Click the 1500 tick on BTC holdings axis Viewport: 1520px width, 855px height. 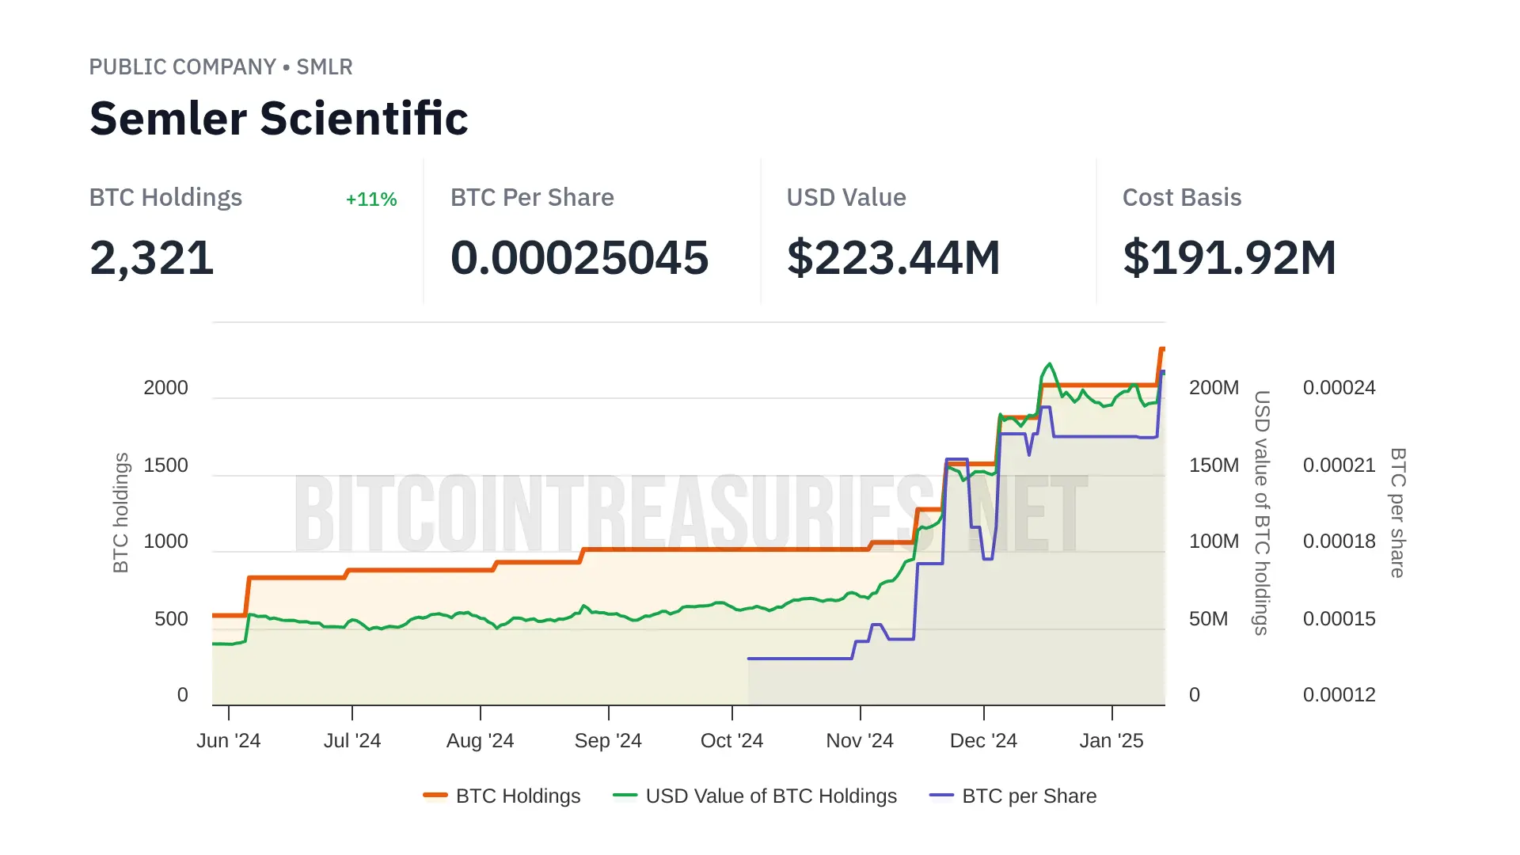pos(165,465)
